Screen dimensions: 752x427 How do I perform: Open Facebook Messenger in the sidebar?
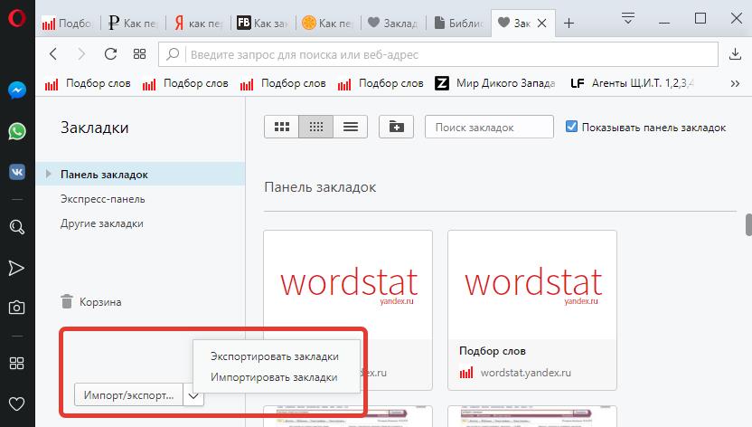(x=16, y=90)
